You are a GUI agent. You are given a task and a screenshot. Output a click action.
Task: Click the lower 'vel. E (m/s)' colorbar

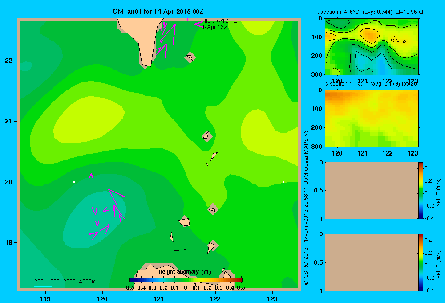coord(421,262)
